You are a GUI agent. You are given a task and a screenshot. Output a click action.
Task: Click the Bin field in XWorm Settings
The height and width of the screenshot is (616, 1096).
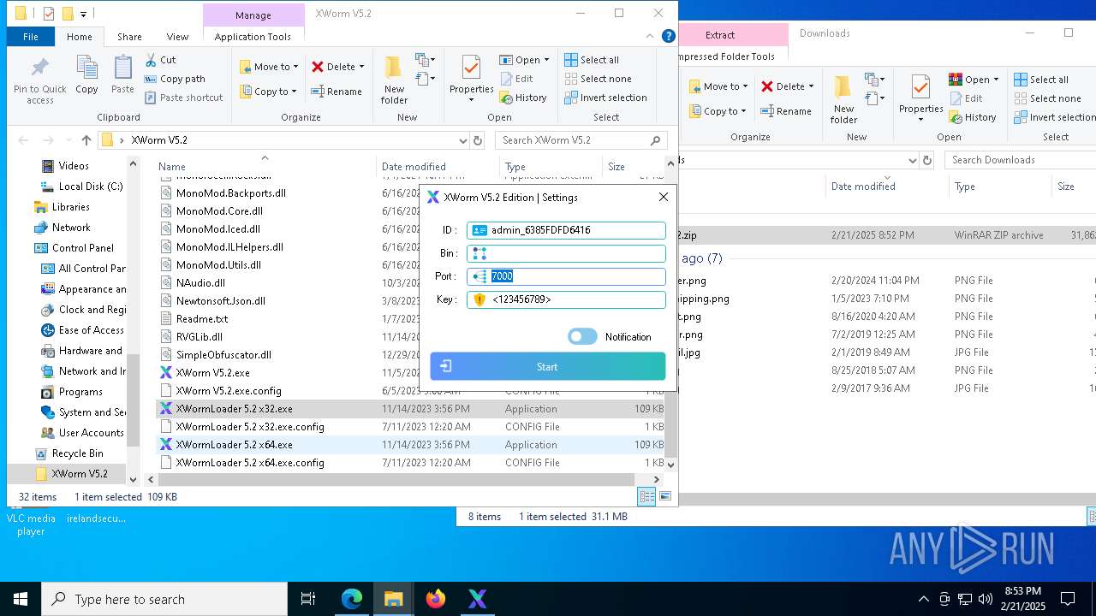[x=566, y=253]
